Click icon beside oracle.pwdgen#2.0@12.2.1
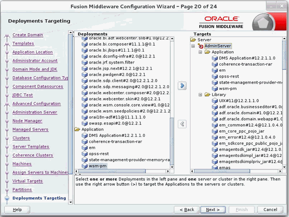 click(84, 75)
